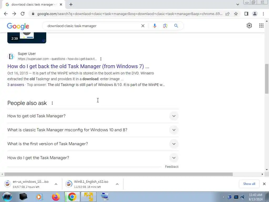
Task: Expand 'What is the first version of Task Manager?'
Action: [93, 144]
